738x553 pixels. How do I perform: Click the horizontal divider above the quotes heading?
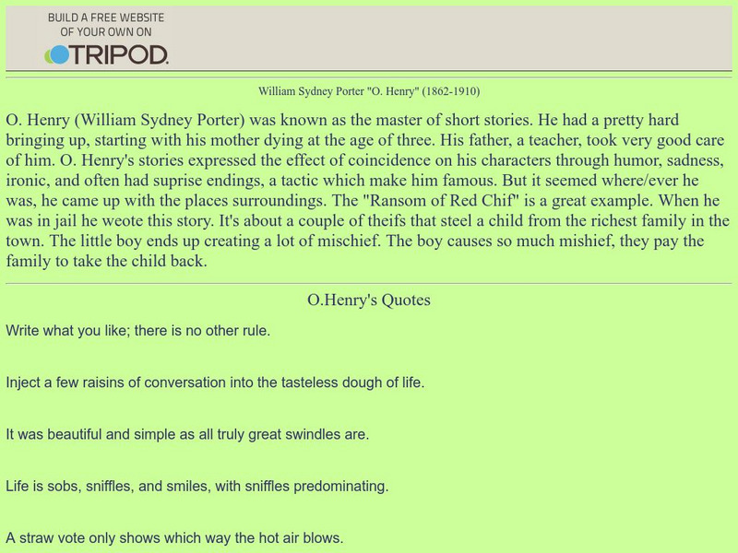368,284
